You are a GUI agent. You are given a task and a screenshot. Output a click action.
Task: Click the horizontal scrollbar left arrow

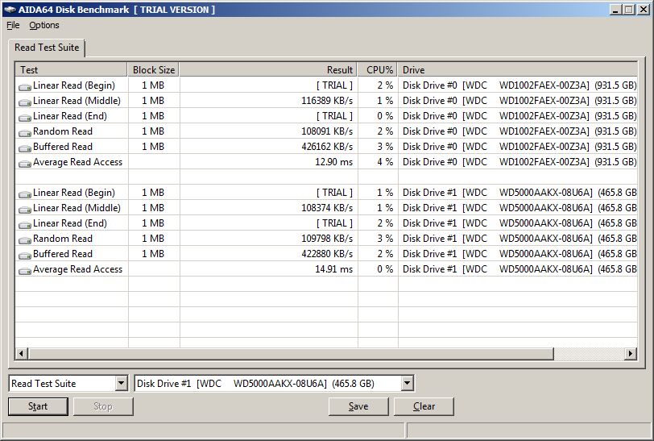click(21, 354)
